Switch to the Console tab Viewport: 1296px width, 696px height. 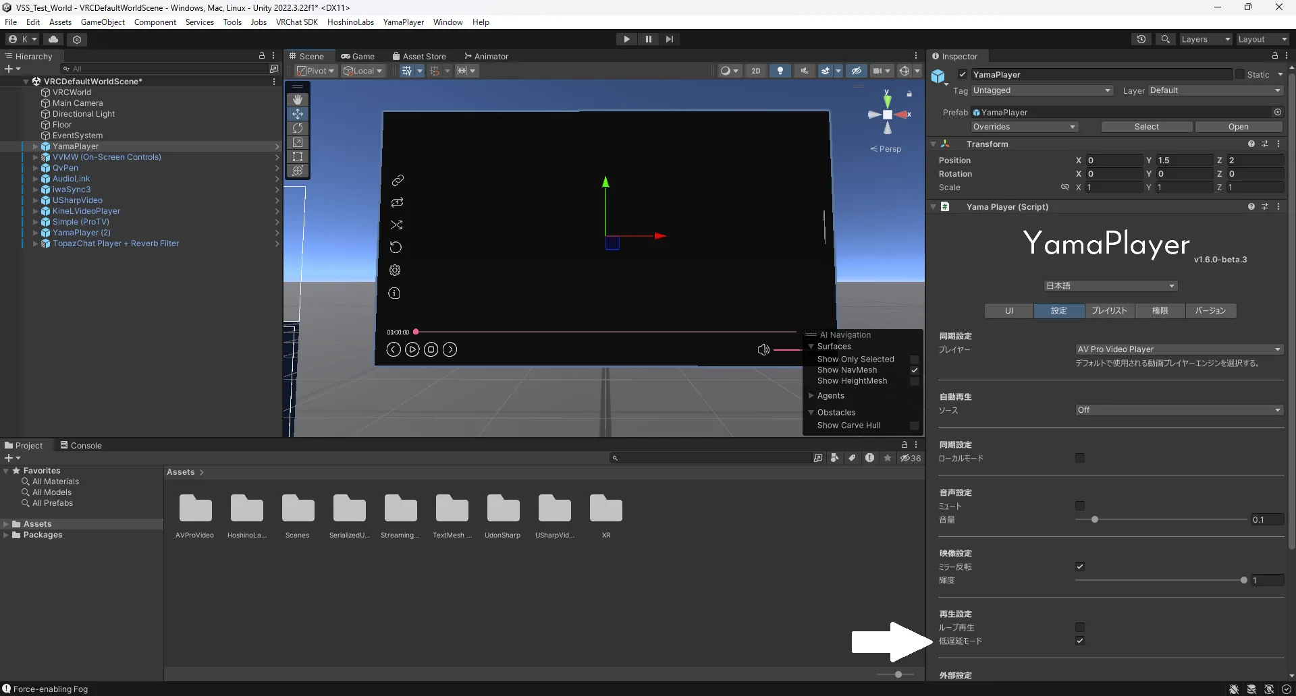[x=80, y=446]
